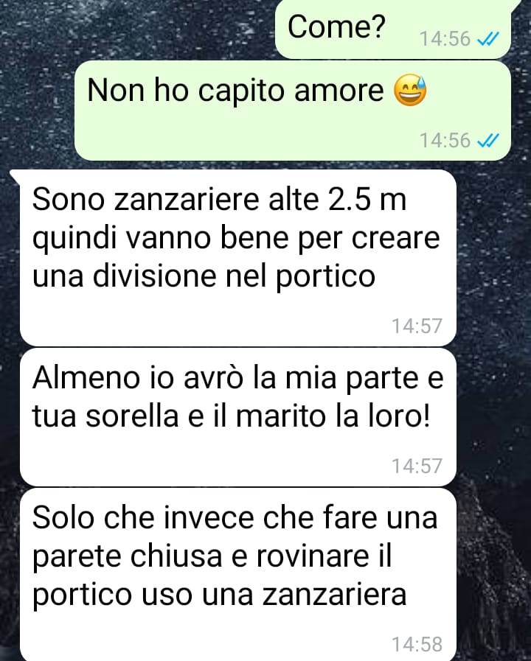Select the 'Almeno io avrò la mia parte' message
Screen dimensions: 531x661
[x=238, y=417]
